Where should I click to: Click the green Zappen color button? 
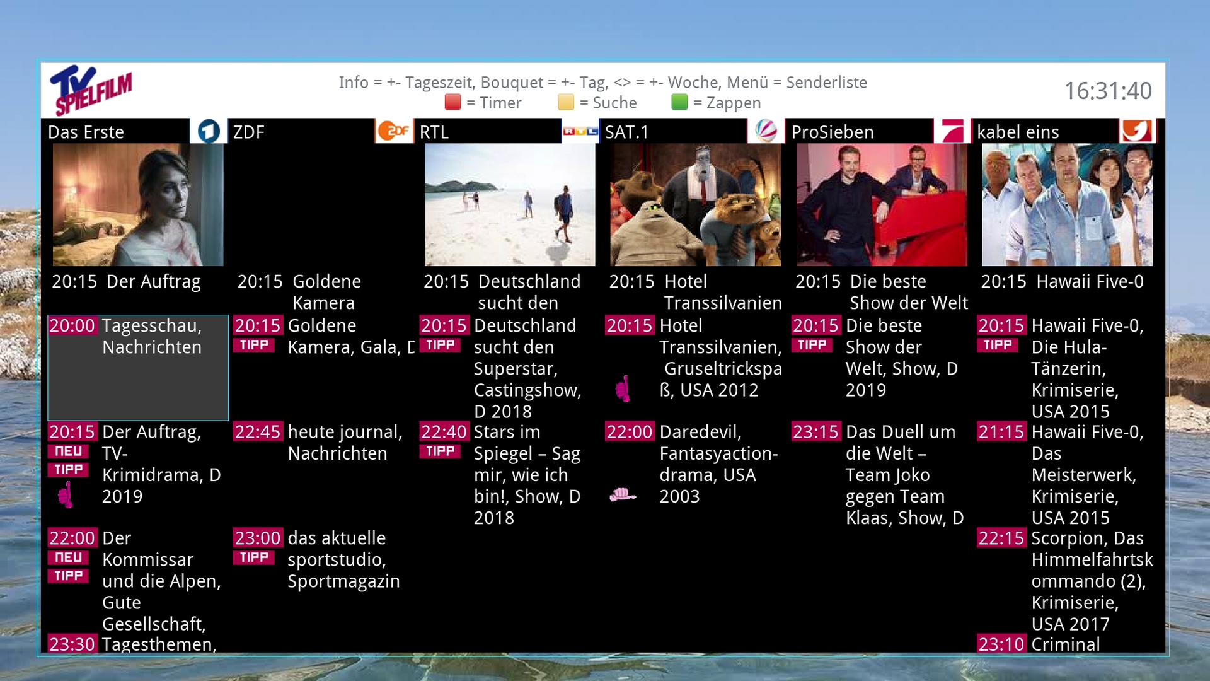click(x=679, y=102)
